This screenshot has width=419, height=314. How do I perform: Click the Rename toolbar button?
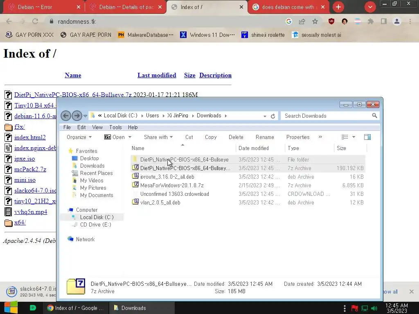pyautogui.click(x=265, y=137)
